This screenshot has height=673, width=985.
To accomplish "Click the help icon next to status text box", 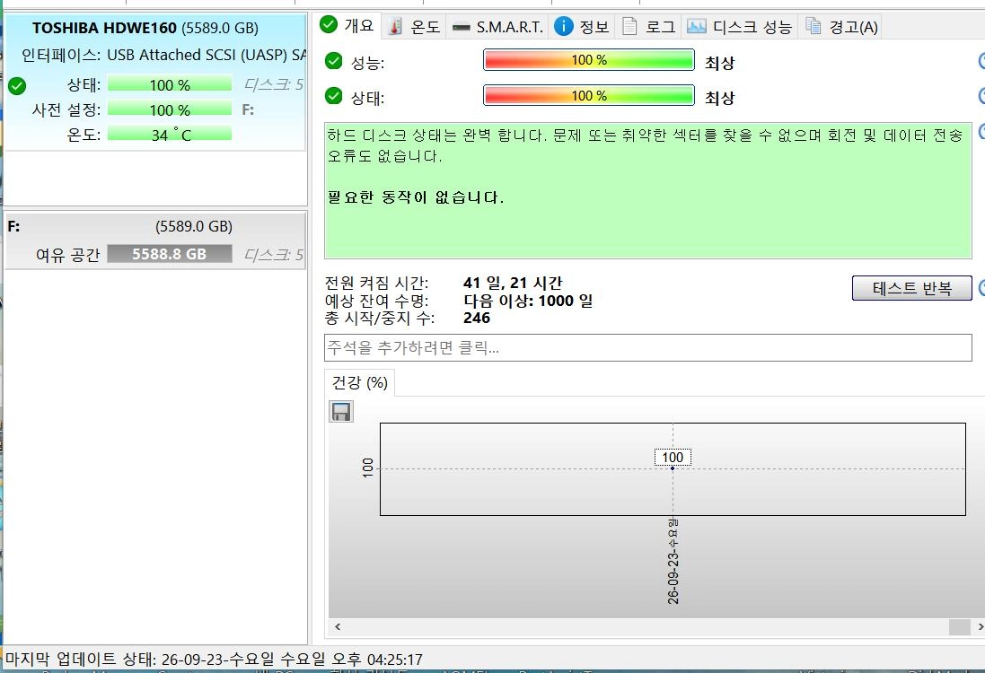I will [x=982, y=132].
